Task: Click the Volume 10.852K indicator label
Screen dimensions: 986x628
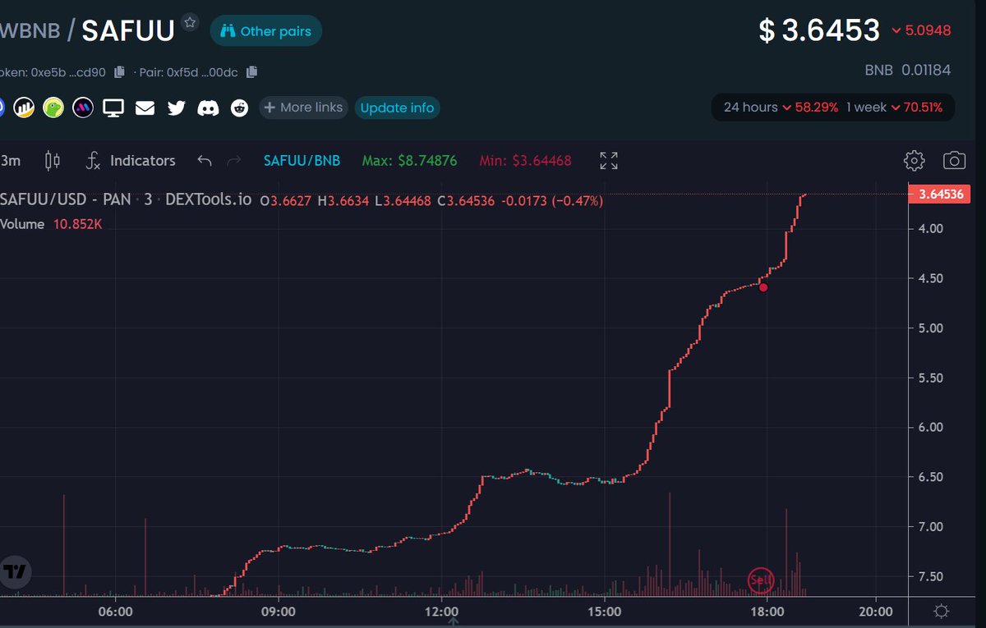Action: click(x=49, y=224)
